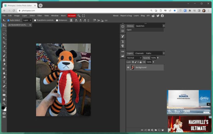
Task: Open the Normal blend mode dropdown
Action: [134, 58]
